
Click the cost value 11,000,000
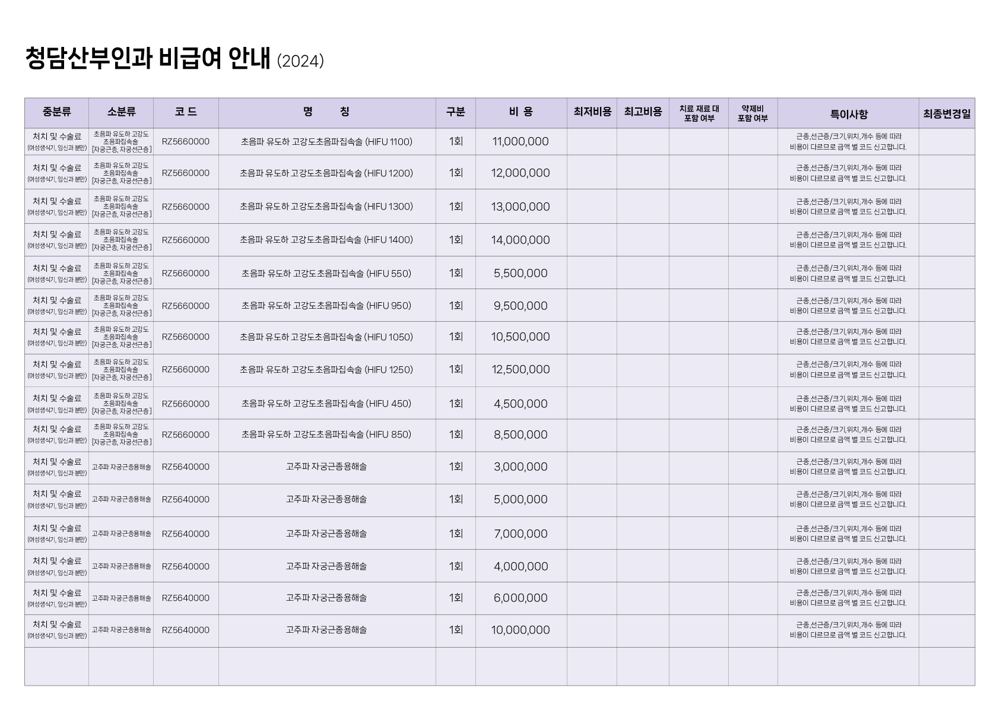pos(520,141)
